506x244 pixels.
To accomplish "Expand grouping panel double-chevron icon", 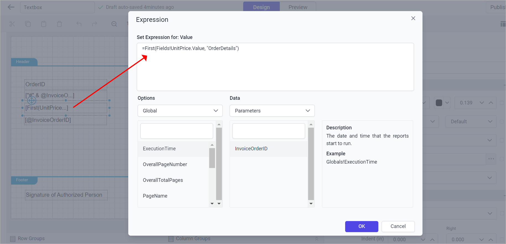I will pyautogui.click(x=317, y=239).
